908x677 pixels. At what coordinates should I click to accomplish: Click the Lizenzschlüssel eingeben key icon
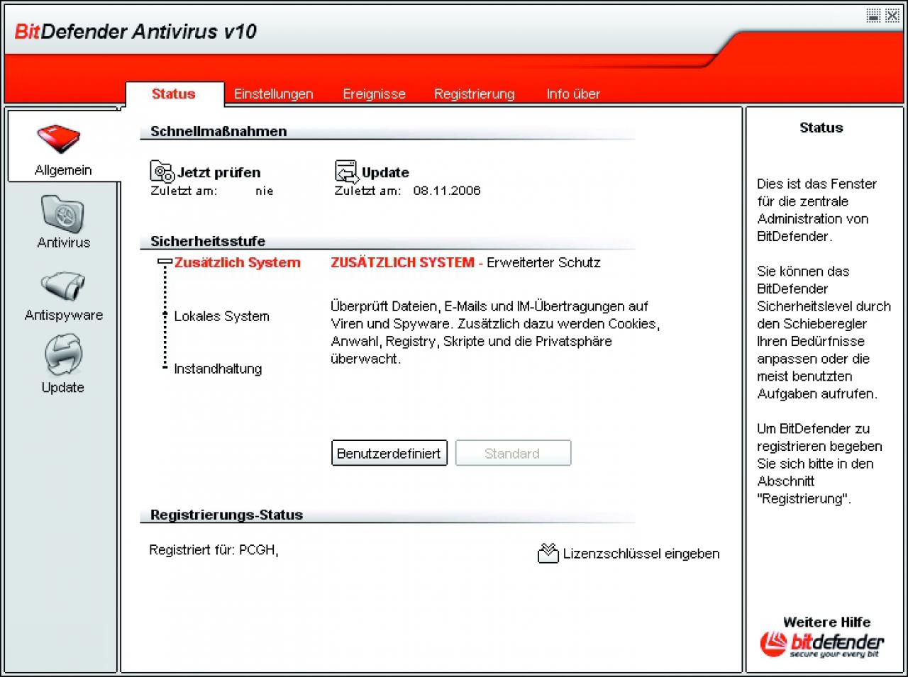[548, 553]
